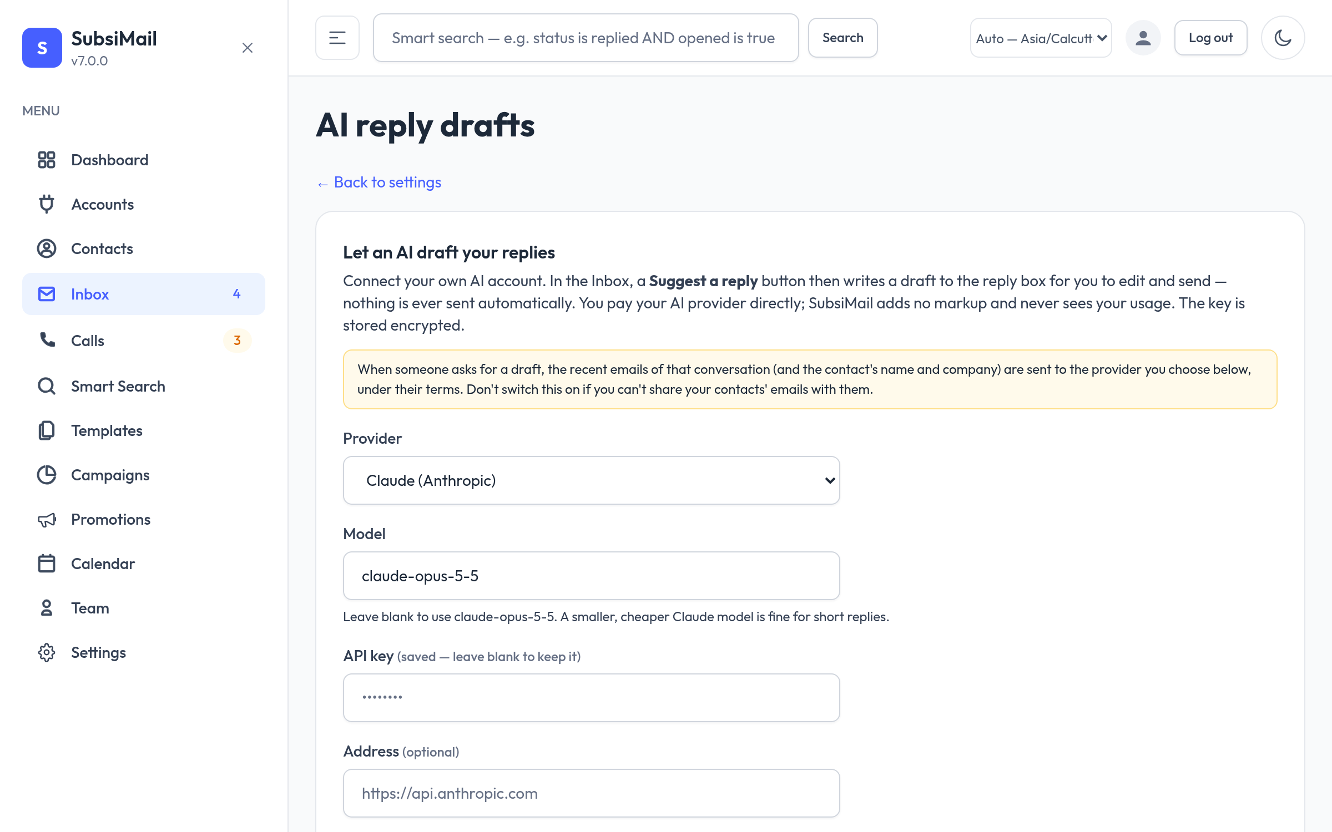Select the Inbox menu item

[144, 294]
